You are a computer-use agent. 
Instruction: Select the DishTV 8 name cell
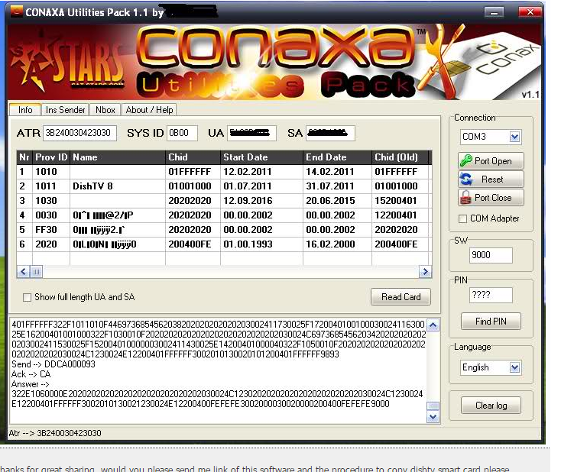118,186
